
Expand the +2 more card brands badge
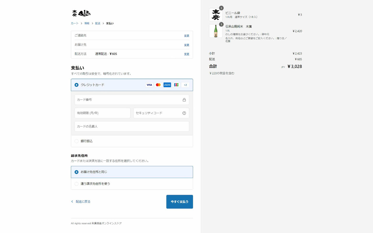(185, 85)
